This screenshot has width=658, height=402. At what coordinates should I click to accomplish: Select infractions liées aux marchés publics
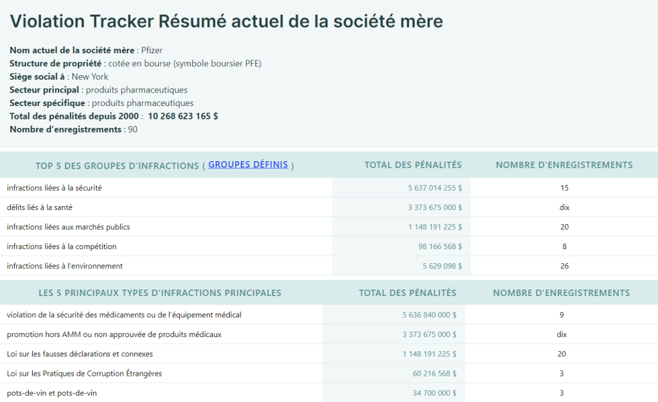(69, 227)
